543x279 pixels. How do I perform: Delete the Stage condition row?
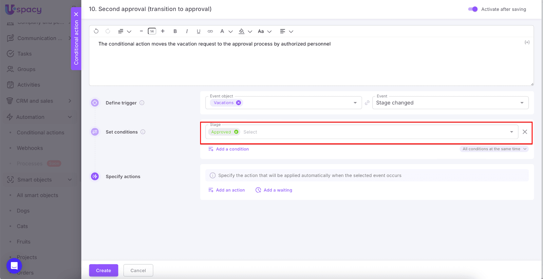tap(525, 132)
